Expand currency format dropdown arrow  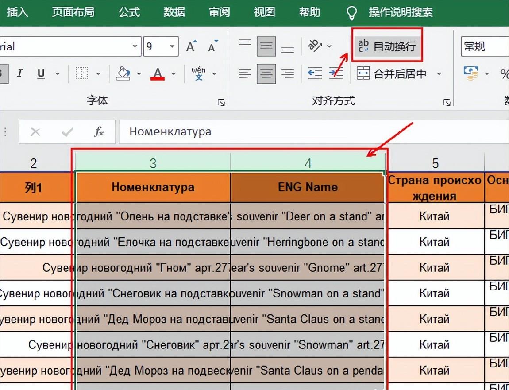(x=486, y=74)
